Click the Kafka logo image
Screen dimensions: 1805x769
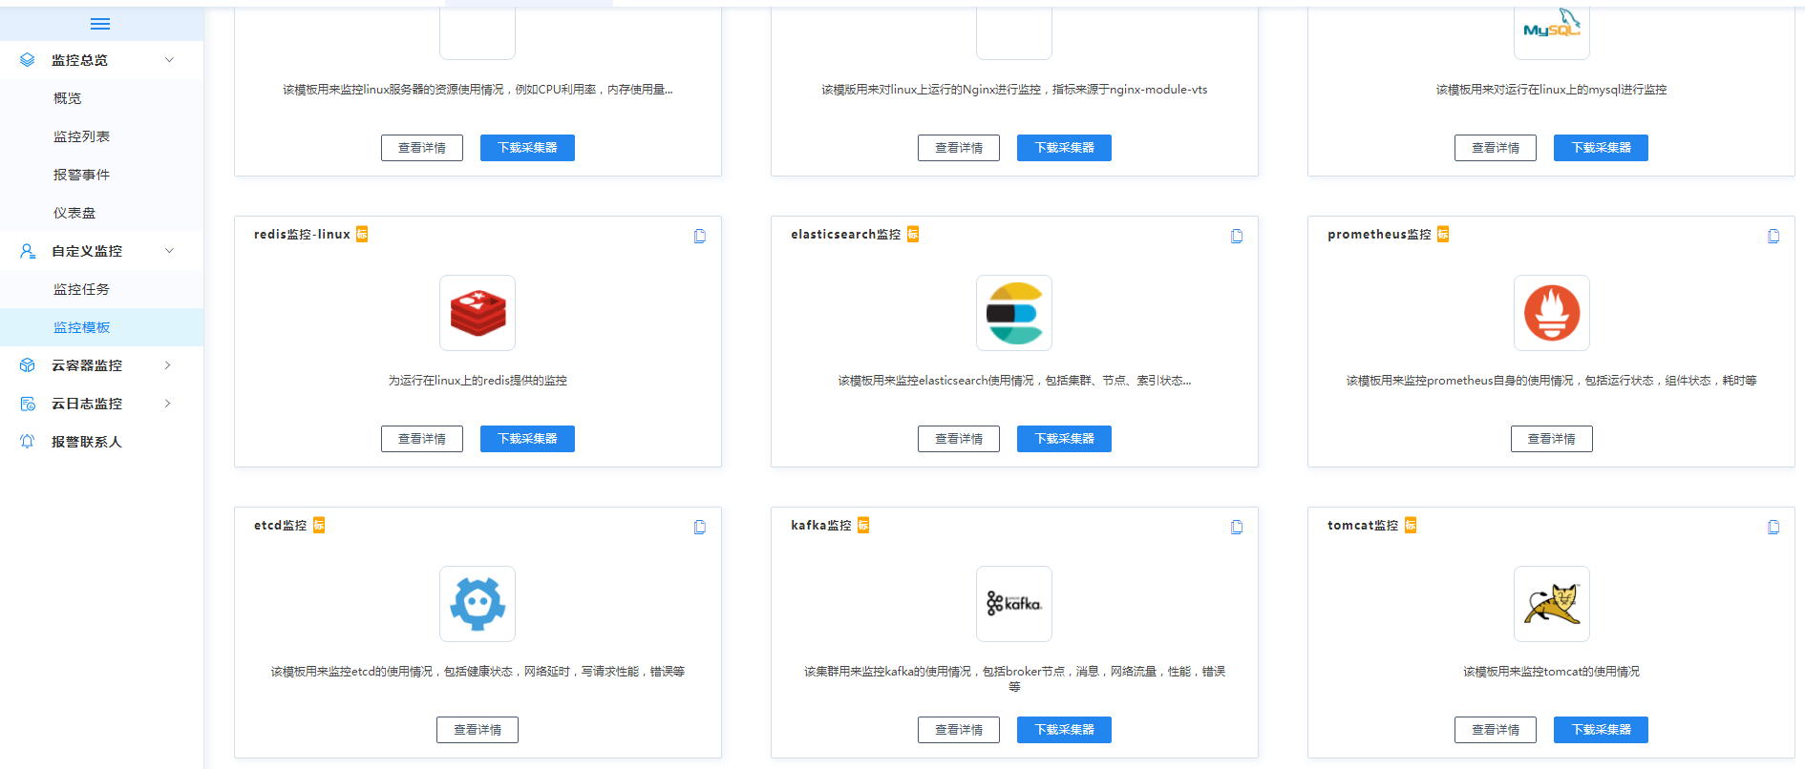pyautogui.click(x=1014, y=604)
